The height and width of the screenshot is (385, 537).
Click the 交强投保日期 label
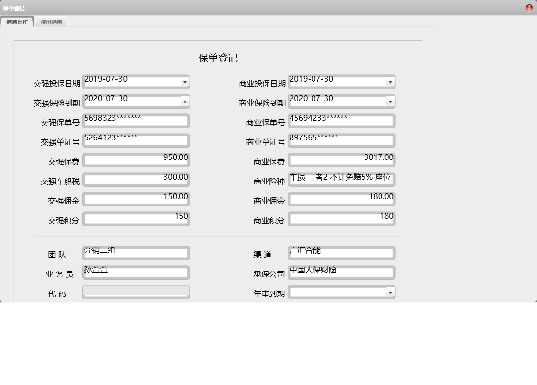pos(57,83)
